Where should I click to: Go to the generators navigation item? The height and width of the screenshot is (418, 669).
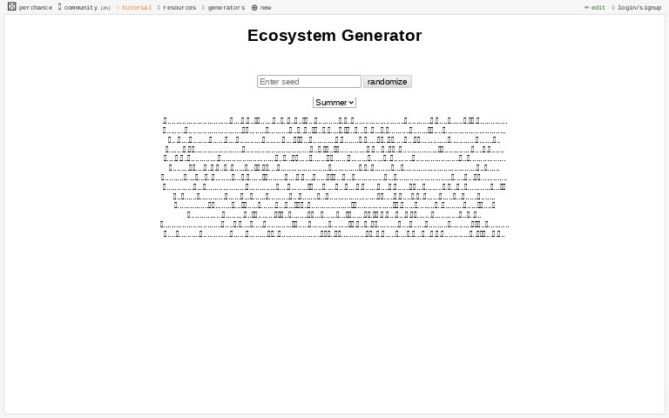[x=226, y=8]
